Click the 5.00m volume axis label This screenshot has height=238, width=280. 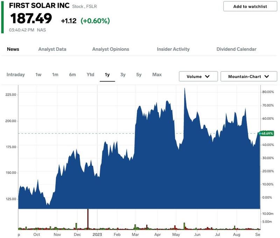[267, 222]
